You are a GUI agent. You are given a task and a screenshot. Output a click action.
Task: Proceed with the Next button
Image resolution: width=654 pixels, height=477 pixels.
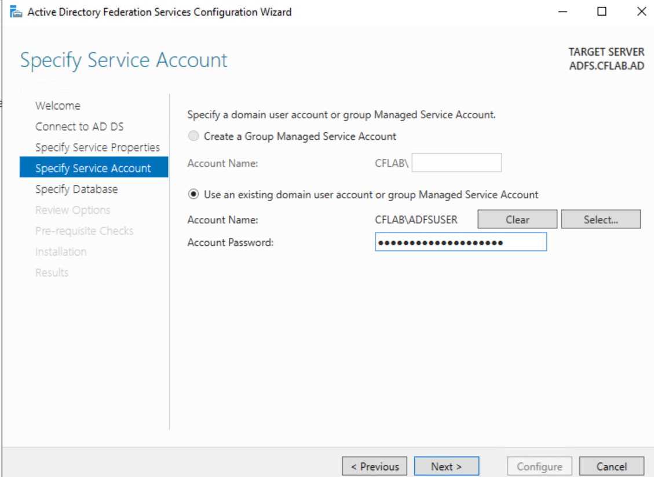pos(447,467)
